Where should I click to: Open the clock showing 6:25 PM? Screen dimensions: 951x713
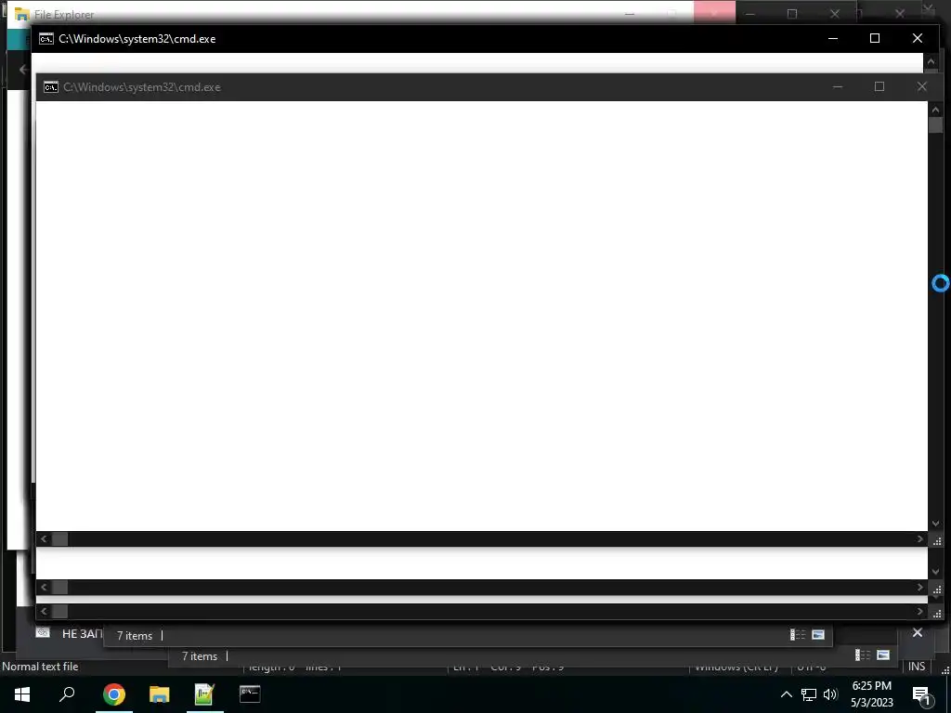(871, 694)
